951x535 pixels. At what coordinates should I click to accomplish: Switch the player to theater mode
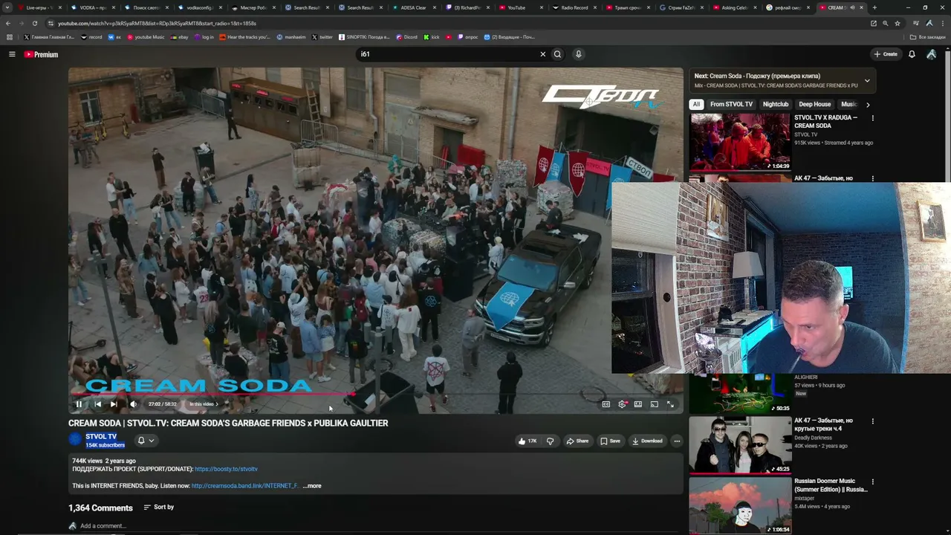[x=638, y=404]
